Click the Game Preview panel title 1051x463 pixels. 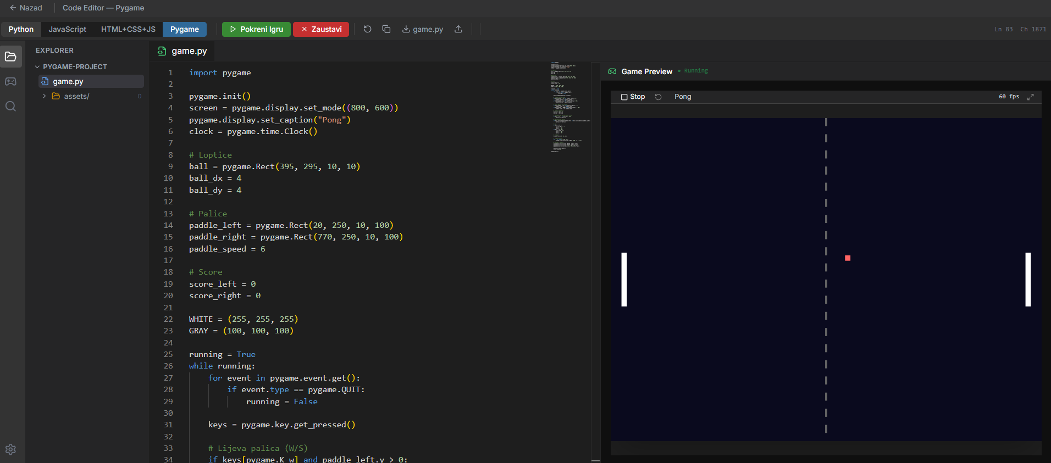pos(647,71)
